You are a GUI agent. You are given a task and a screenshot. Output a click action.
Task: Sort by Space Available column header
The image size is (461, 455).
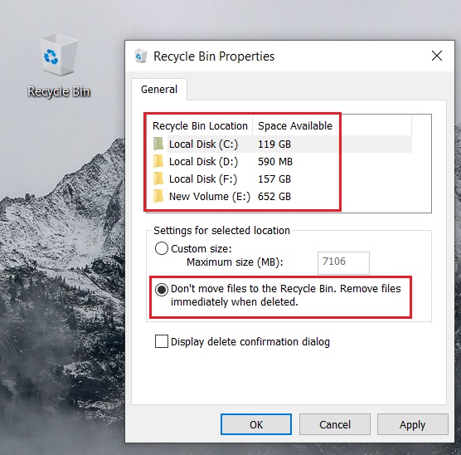295,125
